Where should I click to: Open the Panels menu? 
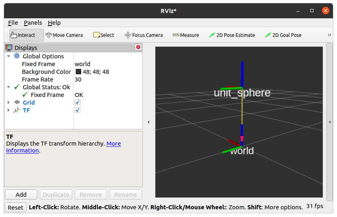coord(33,23)
